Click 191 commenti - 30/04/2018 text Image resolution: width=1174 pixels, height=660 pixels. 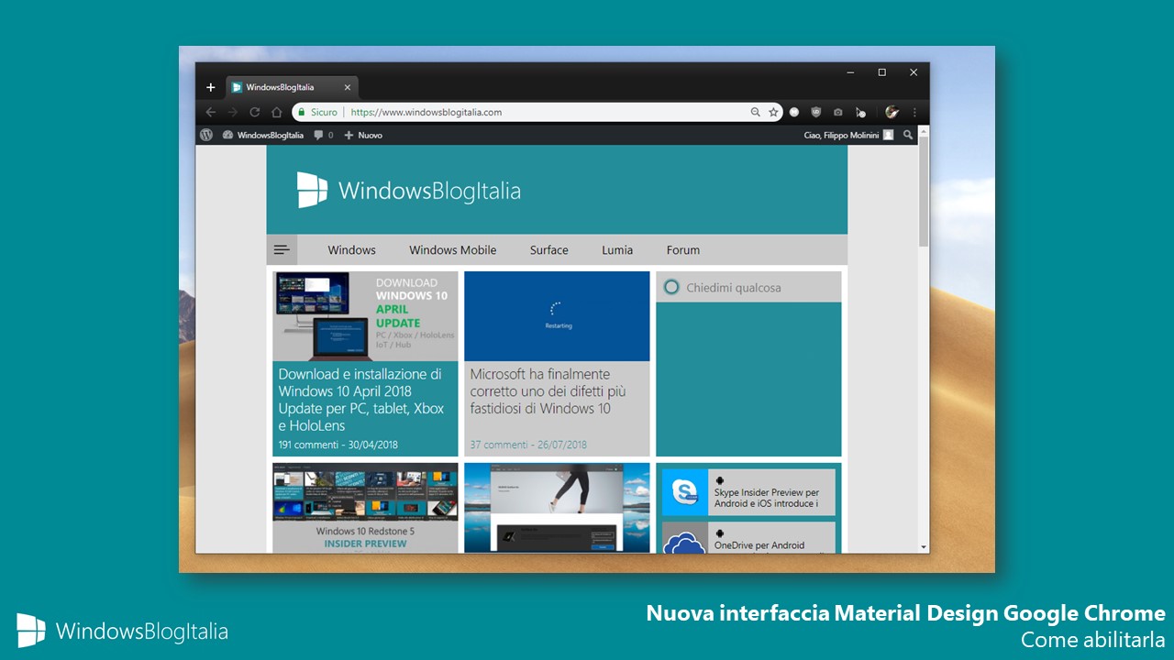coord(338,445)
